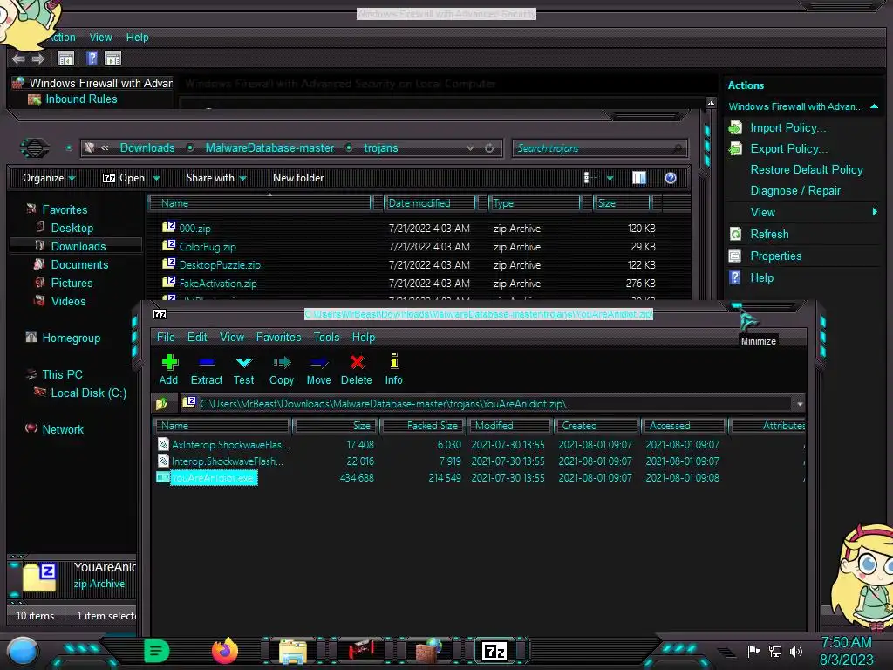Click the taskbar clock showing 7:50 AM

click(x=846, y=651)
